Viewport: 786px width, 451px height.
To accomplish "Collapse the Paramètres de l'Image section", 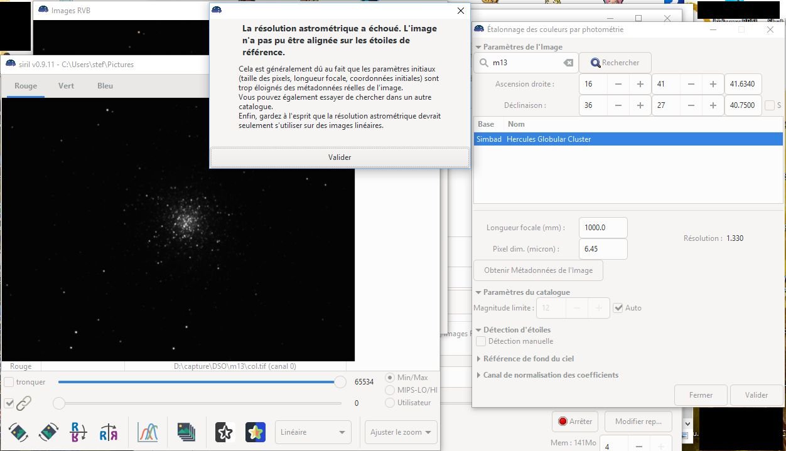I will click(x=478, y=47).
